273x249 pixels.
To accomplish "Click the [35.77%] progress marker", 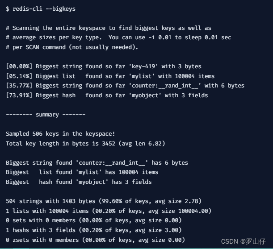I will (19, 86).
